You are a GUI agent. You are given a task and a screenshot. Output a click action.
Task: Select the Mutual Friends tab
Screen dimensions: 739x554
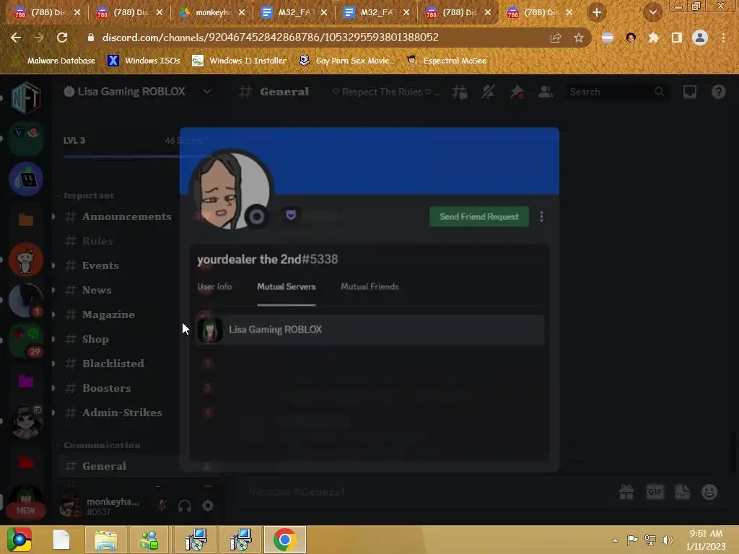[369, 286]
